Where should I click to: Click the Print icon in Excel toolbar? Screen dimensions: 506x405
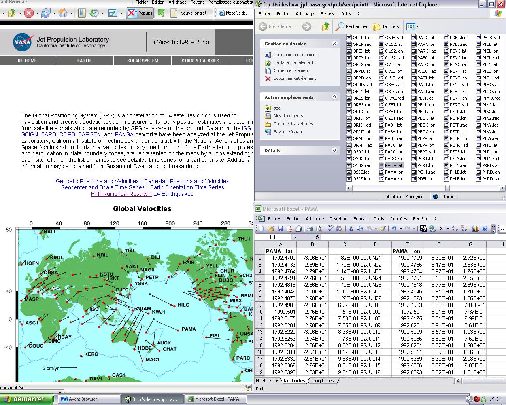point(310,229)
